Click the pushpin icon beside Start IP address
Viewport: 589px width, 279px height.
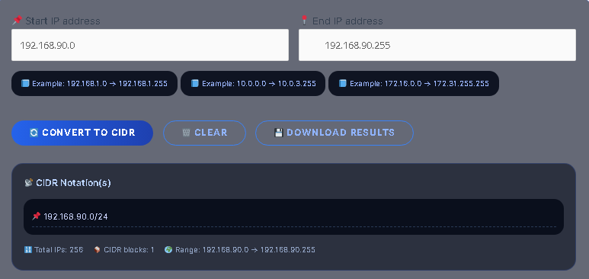pyautogui.click(x=17, y=21)
